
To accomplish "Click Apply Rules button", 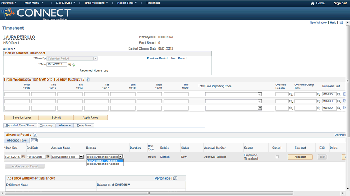I will [x=90, y=118].
